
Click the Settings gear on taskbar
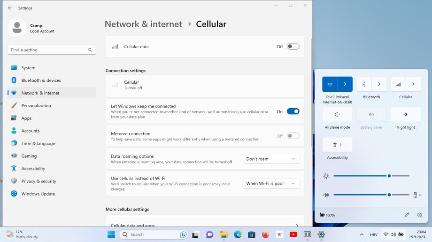point(321,235)
